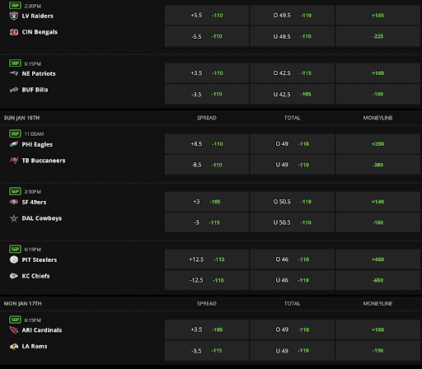The width and height of the screenshot is (422, 369).
Task: Pick Eagles +290 moneyline
Action: click(x=377, y=144)
